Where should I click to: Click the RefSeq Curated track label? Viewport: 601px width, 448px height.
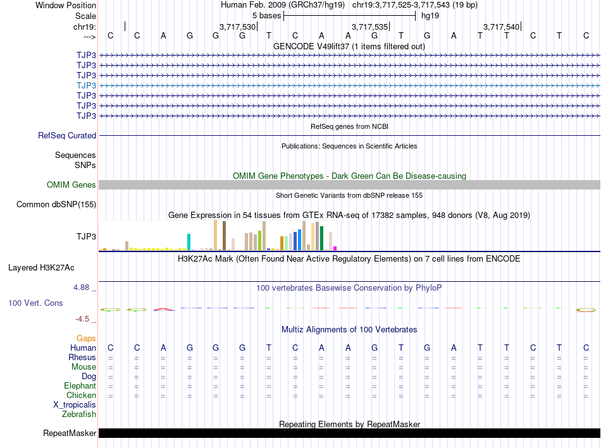67,136
